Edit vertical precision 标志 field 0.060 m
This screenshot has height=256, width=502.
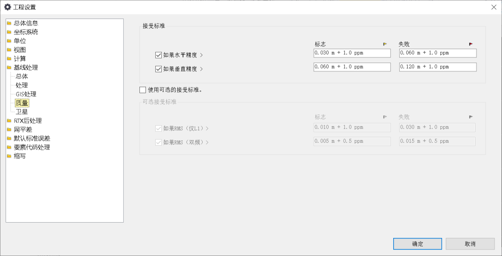[x=352, y=67]
